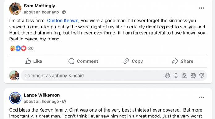
Task: Like Sam Mattingly's post
Action: [33, 61]
